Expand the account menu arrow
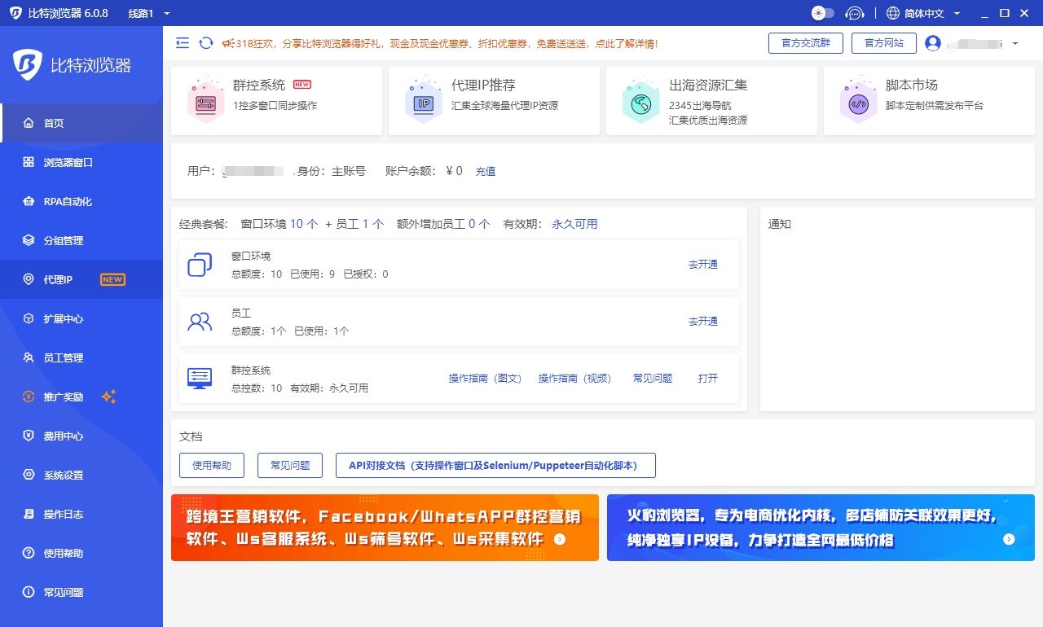The image size is (1043, 627). tap(1015, 43)
